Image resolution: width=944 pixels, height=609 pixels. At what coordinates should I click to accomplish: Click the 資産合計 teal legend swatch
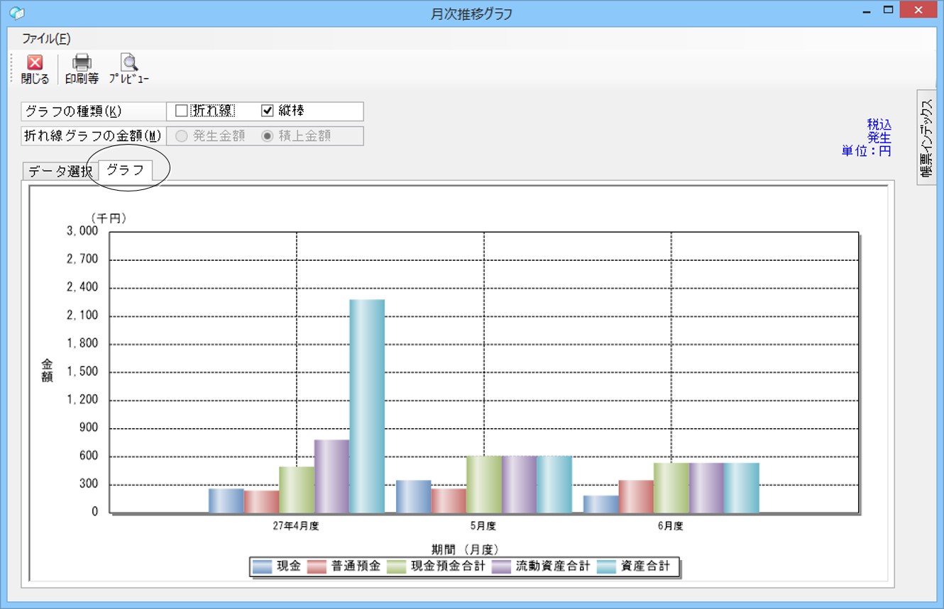[x=607, y=566]
